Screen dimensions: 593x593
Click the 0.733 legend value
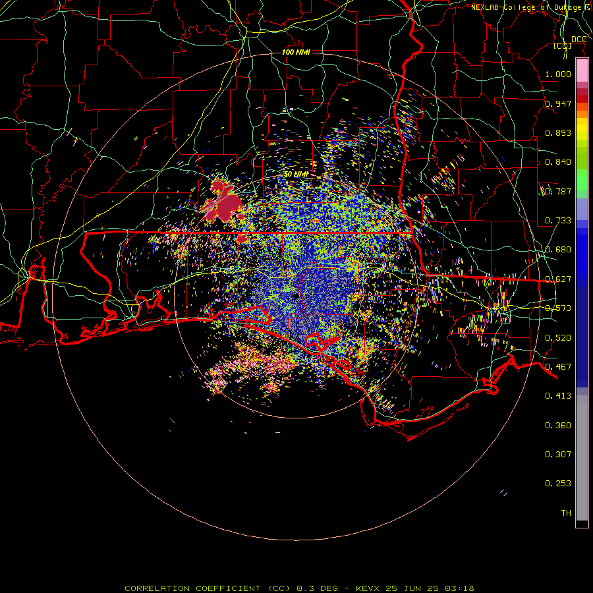558,221
